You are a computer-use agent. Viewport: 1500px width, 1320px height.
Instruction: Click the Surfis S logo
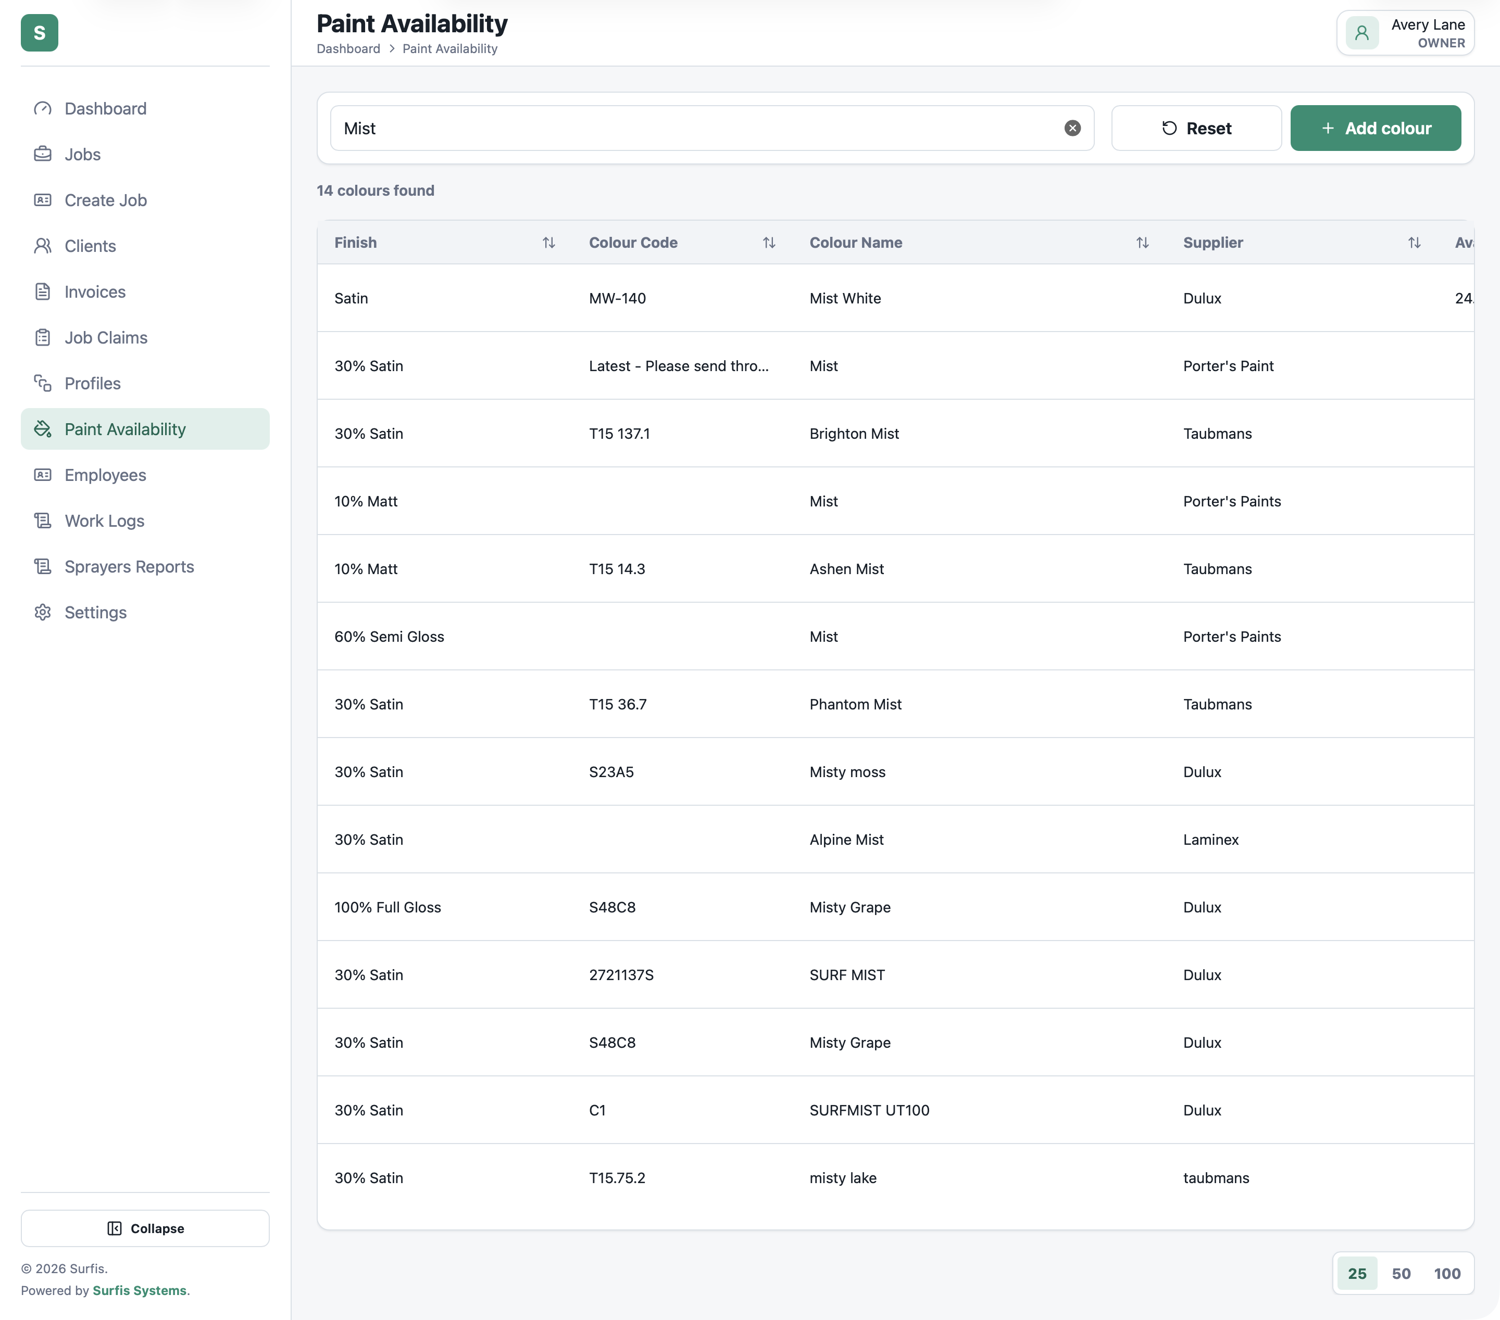pos(40,33)
